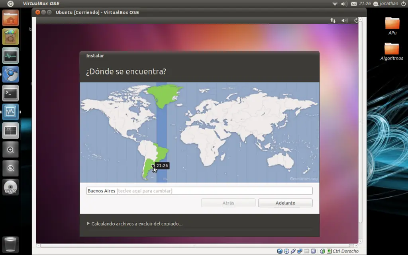The height and width of the screenshot is (255, 408).
Task: Click the VirtualBox USB devices status icon
Action: click(293, 251)
